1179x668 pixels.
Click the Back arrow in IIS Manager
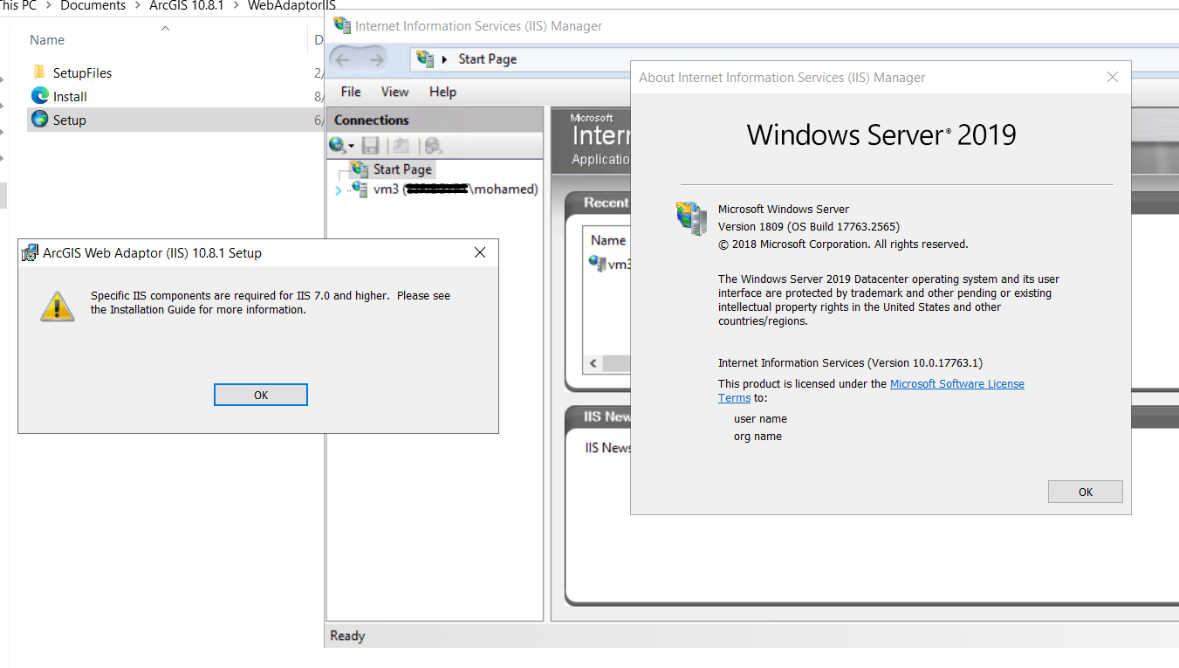tap(343, 59)
